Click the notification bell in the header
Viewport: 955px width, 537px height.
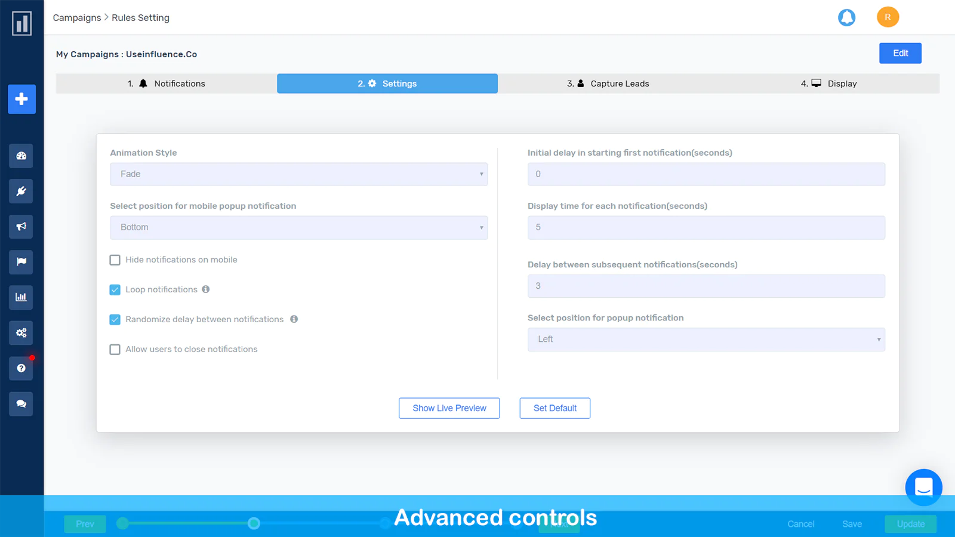(846, 17)
